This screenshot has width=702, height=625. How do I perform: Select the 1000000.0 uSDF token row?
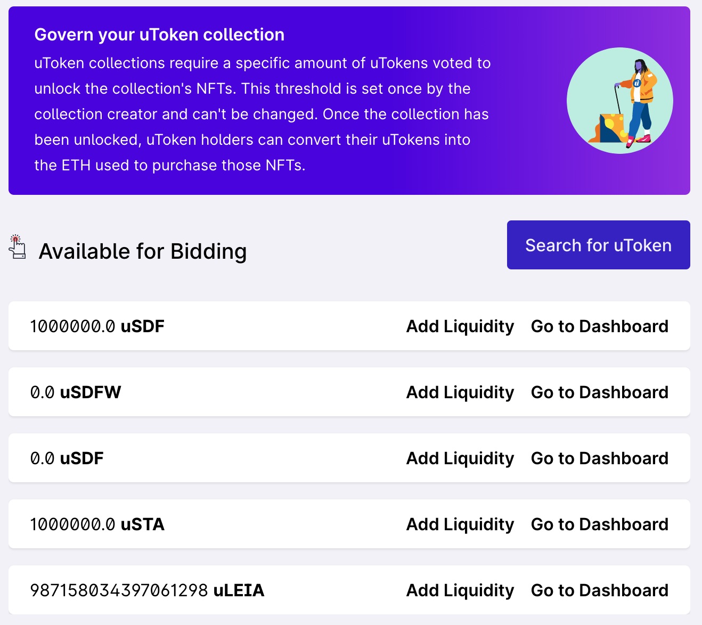[349, 326]
